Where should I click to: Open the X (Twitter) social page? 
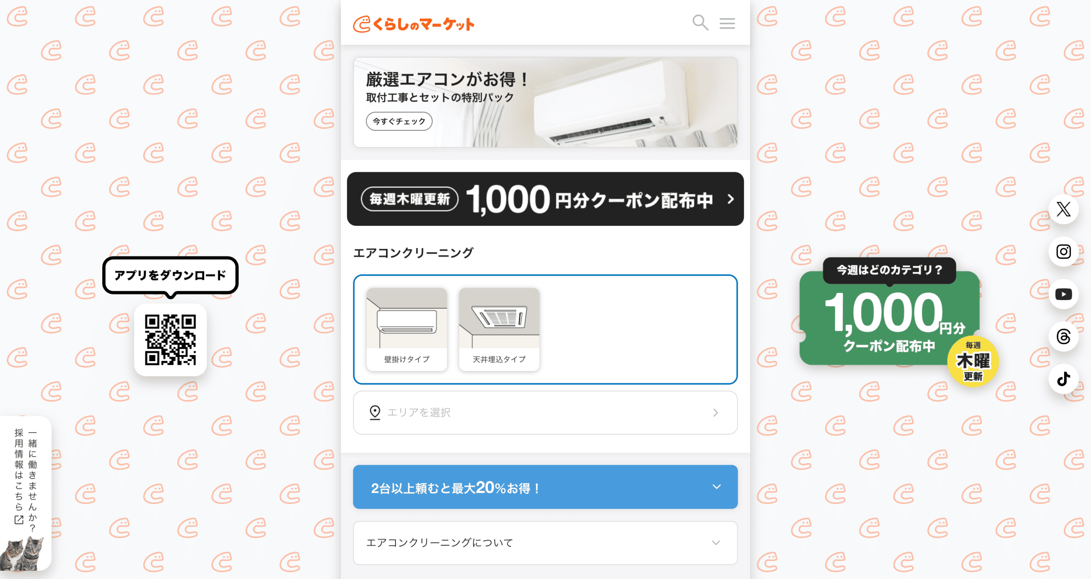[x=1063, y=209]
